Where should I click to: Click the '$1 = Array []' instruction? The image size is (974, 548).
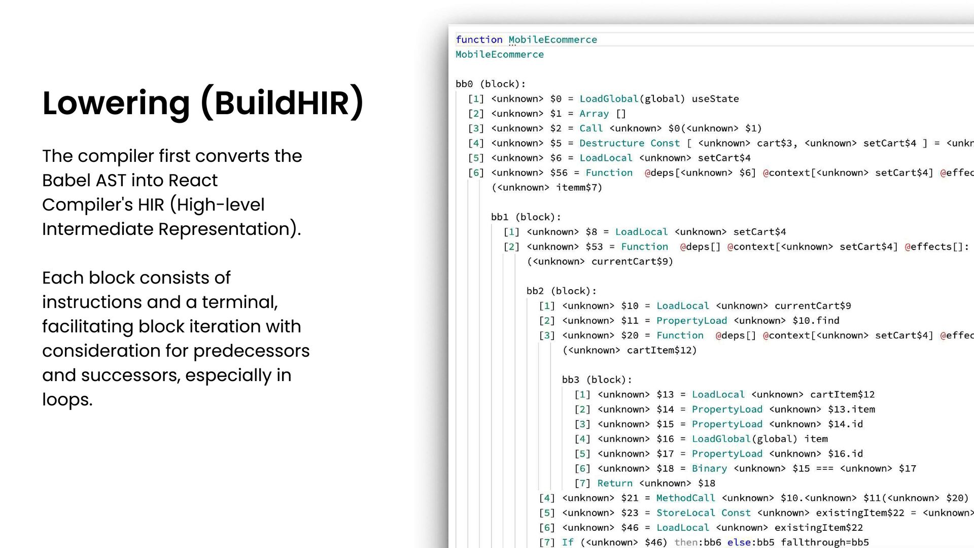point(547,114)
